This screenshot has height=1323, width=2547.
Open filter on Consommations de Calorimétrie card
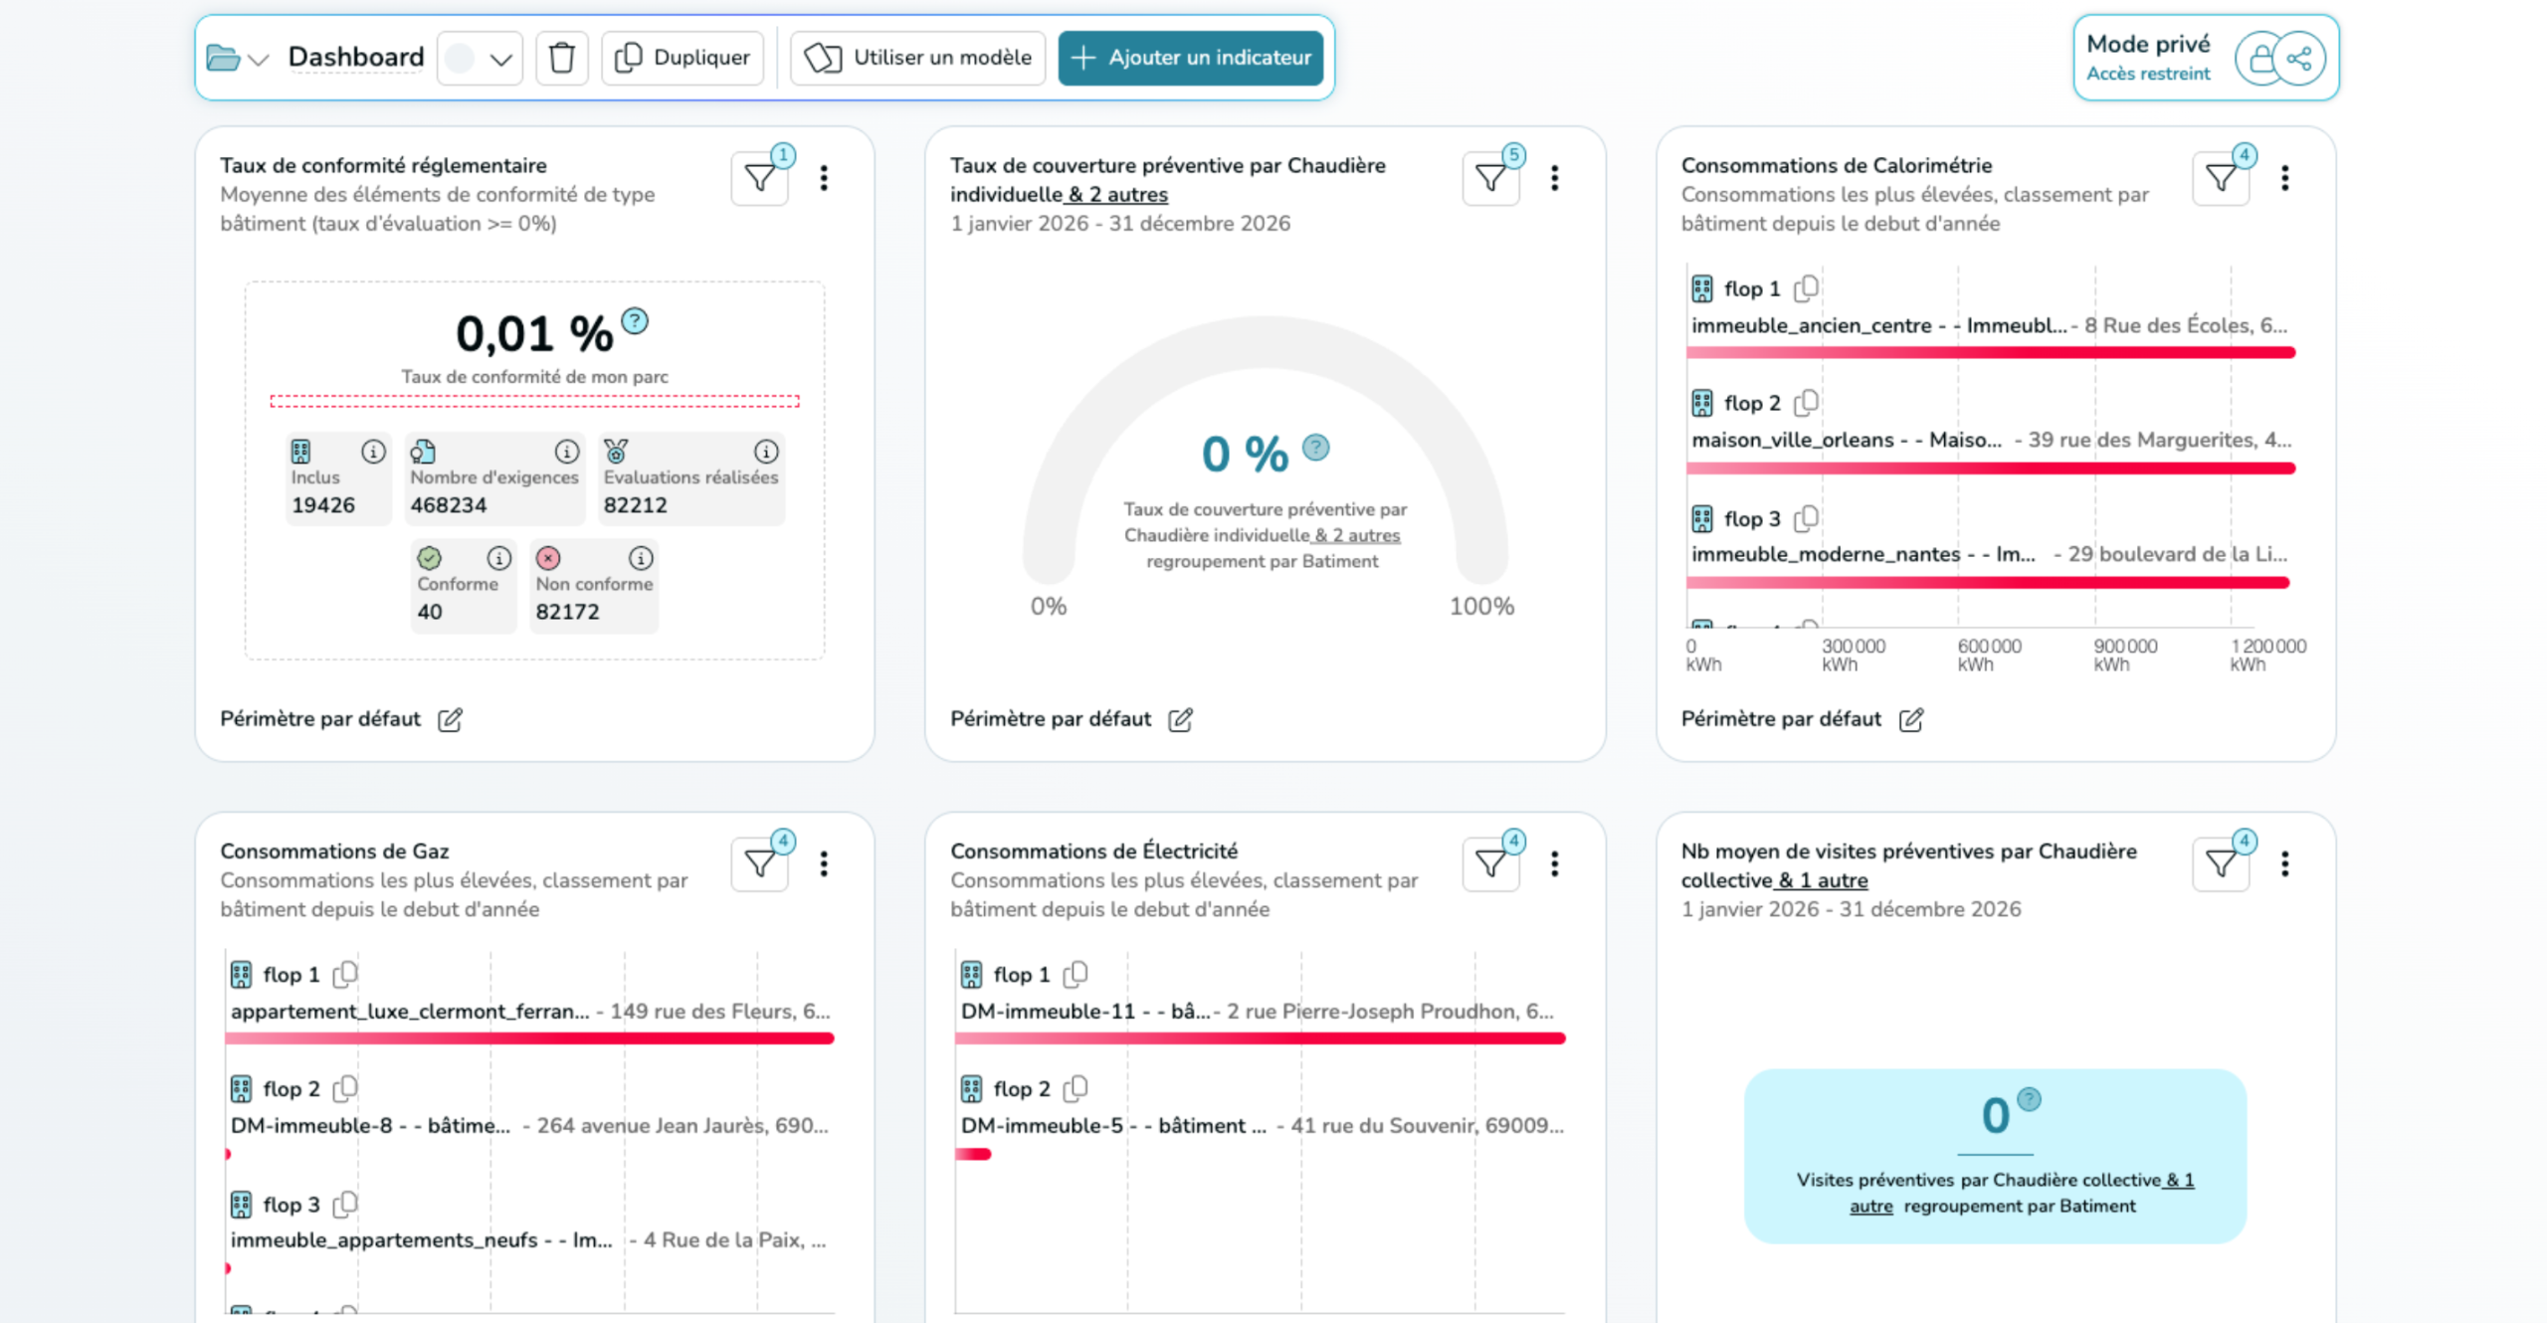2221,178
